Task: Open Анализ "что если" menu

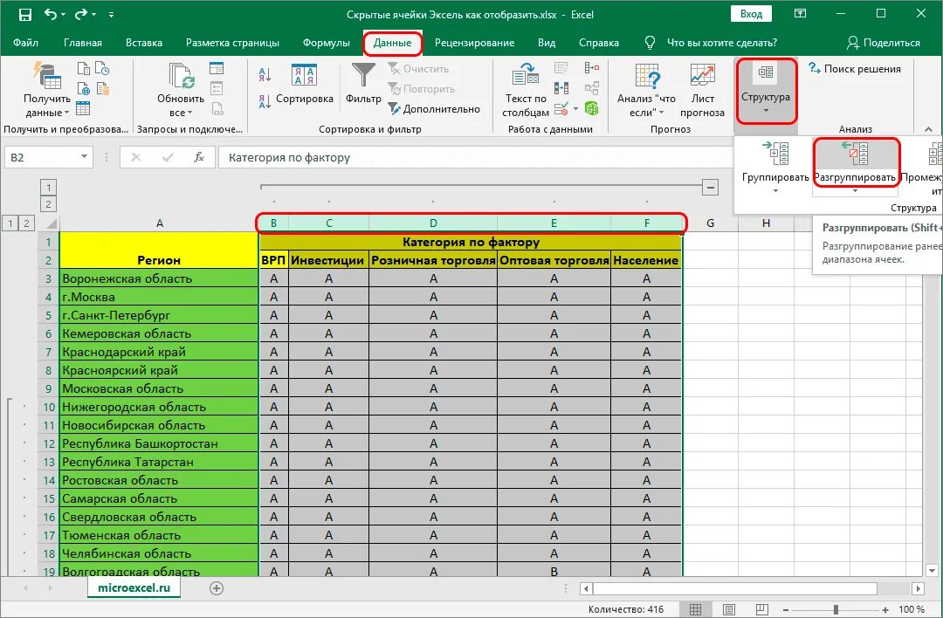Action: [x=646, y=90]
